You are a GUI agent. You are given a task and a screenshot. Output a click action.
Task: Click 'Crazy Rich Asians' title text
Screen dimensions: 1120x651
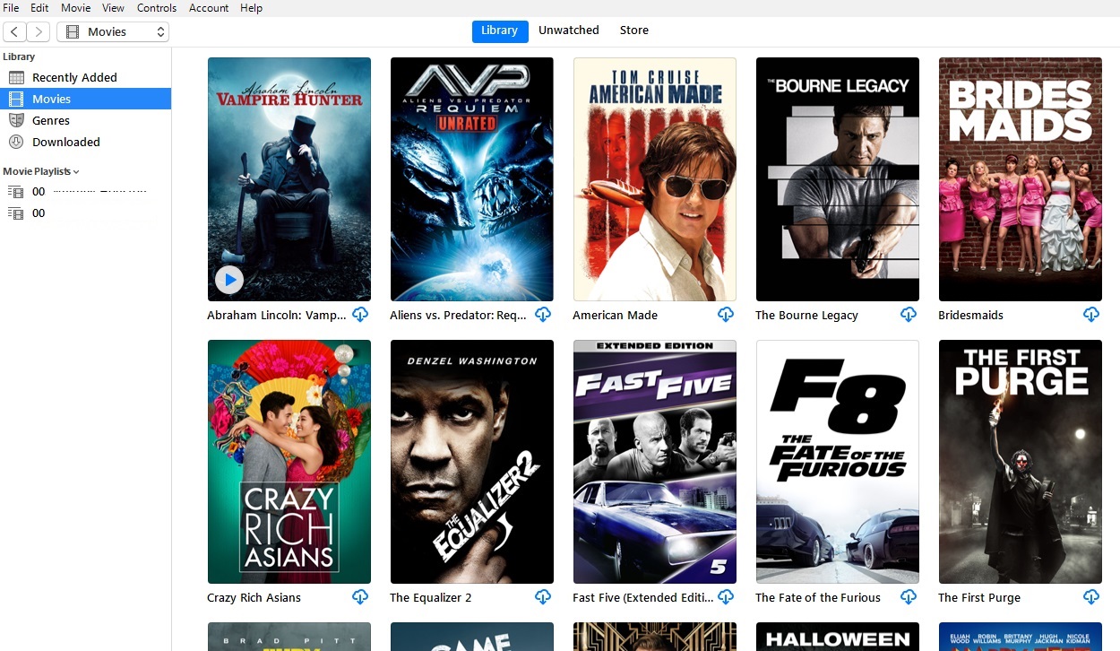[x=254, y=598]
